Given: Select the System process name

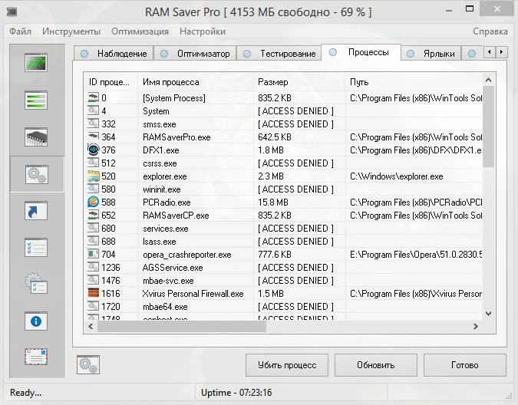Looking at the screenshot, I should (x=156, y=111).
